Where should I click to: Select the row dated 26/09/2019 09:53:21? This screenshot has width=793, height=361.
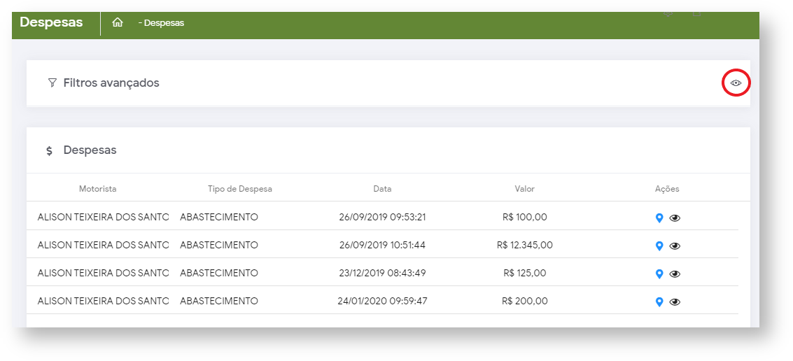point(382,218)
